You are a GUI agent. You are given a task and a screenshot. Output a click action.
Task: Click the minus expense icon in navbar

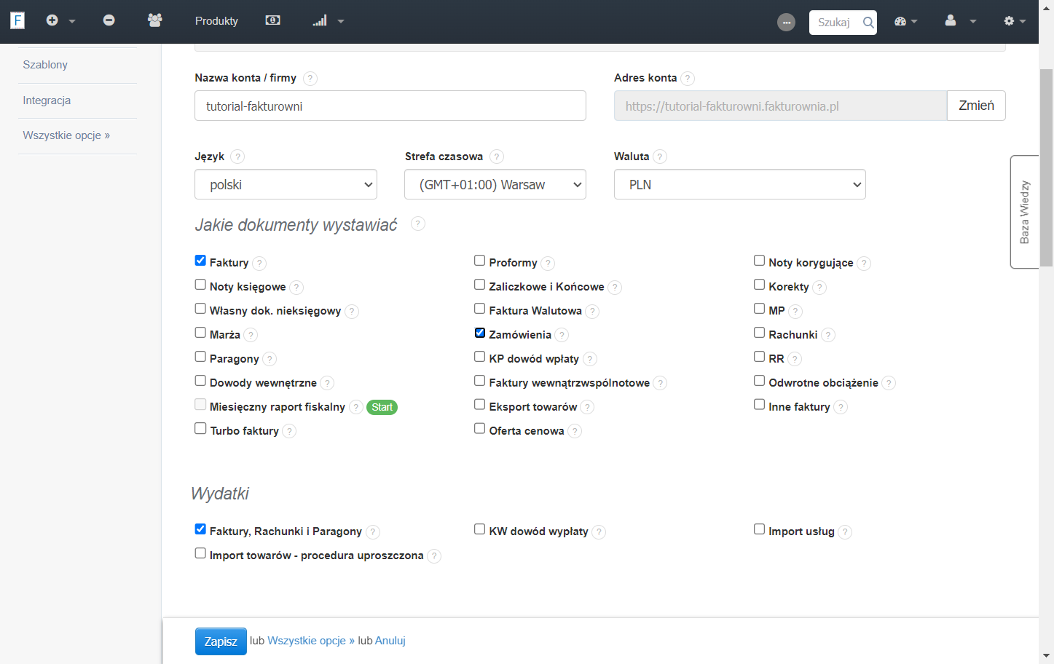[x=109, y=20]
